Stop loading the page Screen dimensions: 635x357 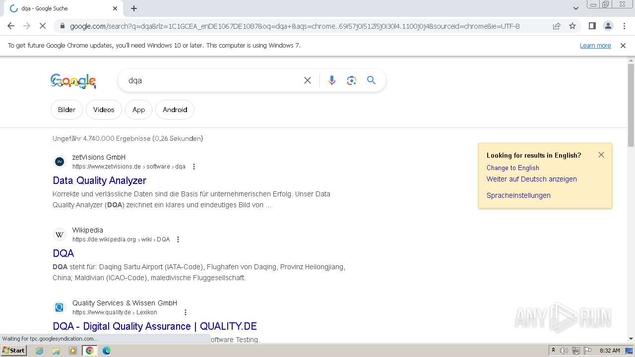point(43,26)
